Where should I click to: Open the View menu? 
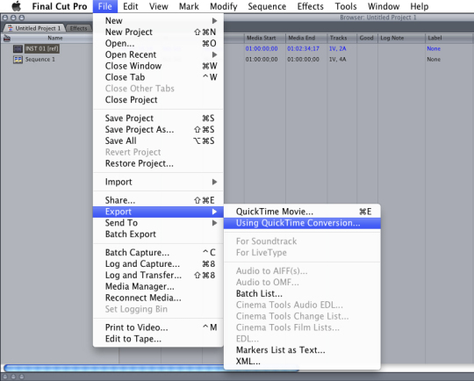click(159, 6)
